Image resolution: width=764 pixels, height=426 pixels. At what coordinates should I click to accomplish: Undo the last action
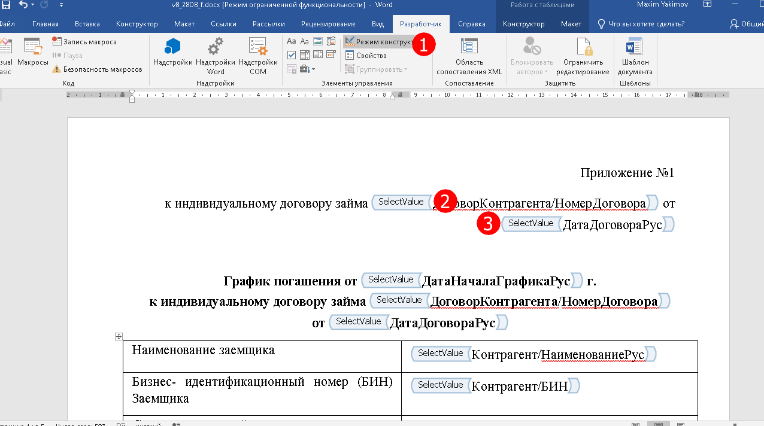point(23,5)
